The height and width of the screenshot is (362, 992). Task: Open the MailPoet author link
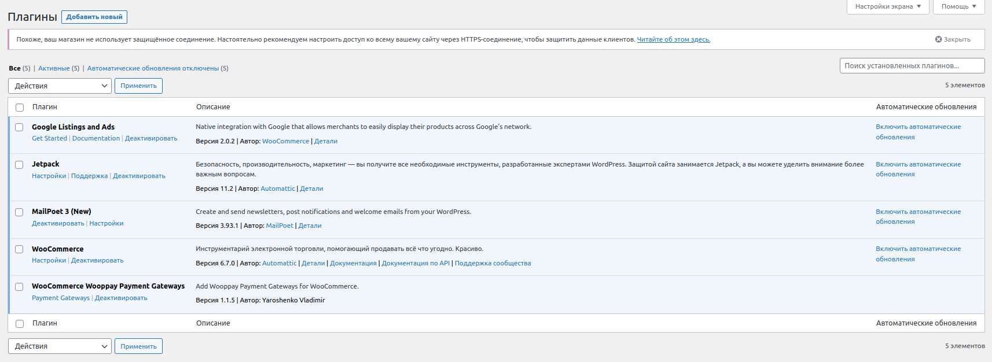tap(280, 226)
